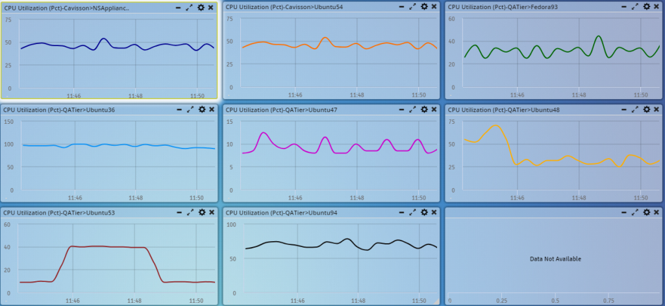Open gear settings on the empty panel
This screenshot has height=306, width=665.
[x=646, y=212]
